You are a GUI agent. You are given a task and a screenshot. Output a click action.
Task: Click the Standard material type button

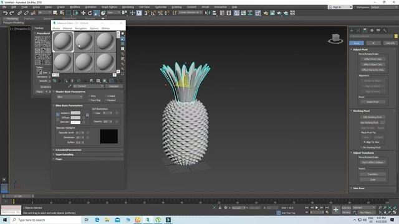[x=113, y=86]
